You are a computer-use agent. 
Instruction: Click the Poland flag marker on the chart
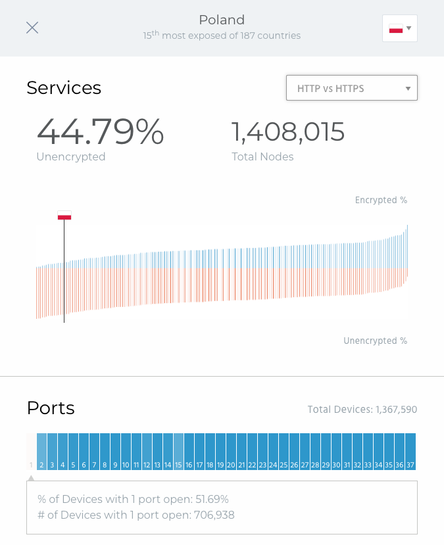pos(64,215)
